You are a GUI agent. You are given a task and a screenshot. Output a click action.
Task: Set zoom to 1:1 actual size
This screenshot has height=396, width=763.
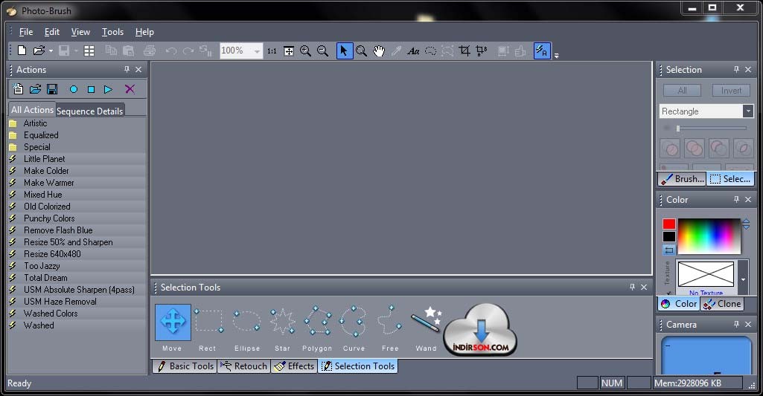[x=272, y=51]
